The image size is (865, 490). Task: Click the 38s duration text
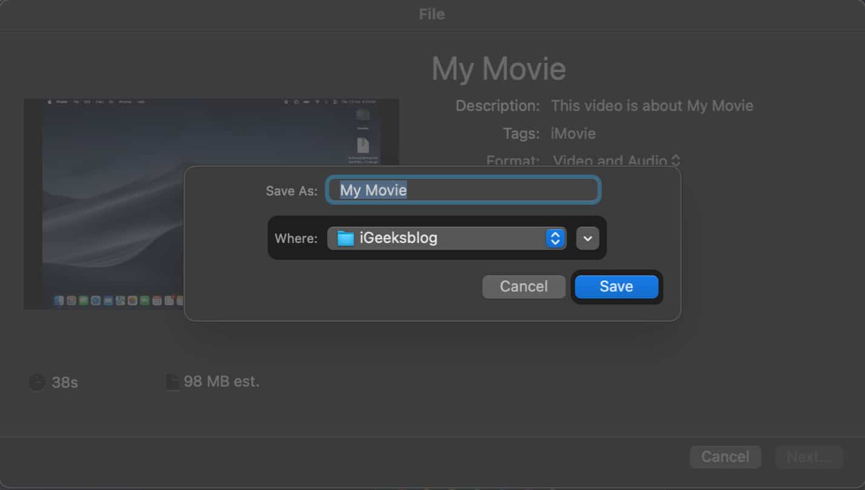[65, 383]
